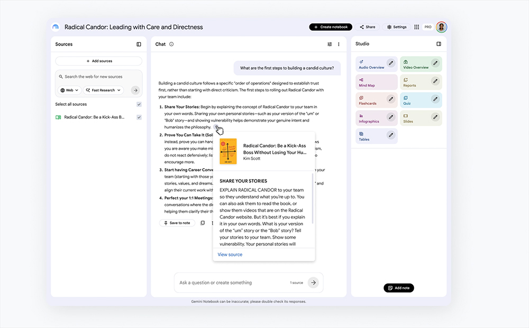Open the Web source type dropdown
Viewport: 529px width, 328px height.
click(69, 90)
